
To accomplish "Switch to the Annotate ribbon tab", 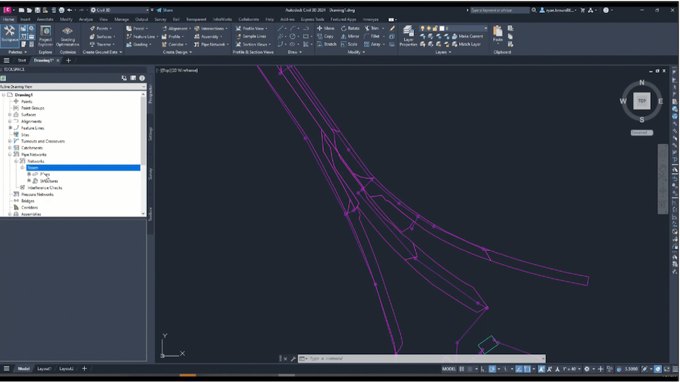I will click(45, 20).
